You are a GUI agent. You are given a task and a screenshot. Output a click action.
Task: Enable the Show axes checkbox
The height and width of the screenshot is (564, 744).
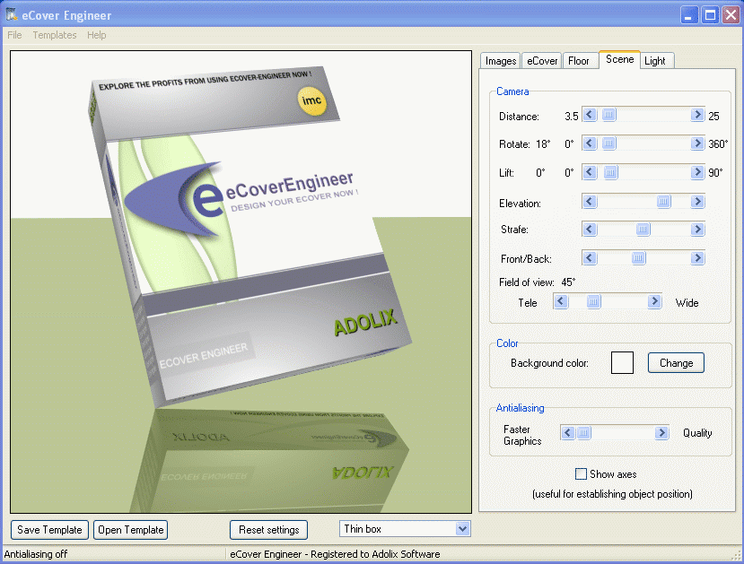point(581,473)
